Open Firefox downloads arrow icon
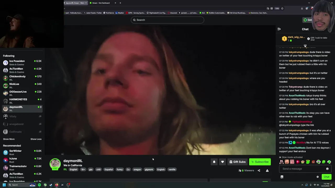Screen dimensions: 335x188 pos(302,8)
